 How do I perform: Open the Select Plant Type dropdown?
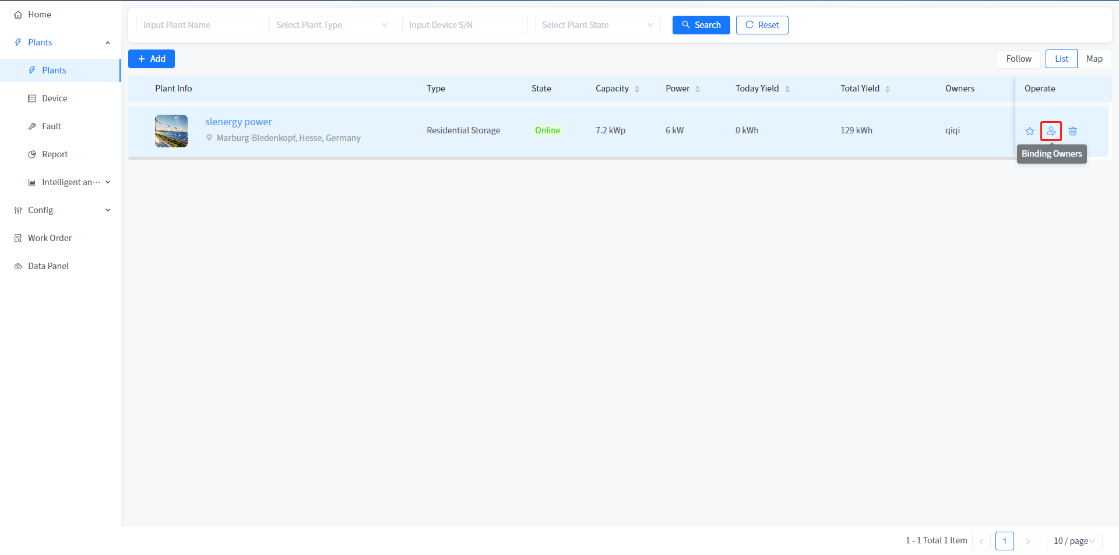pyautogui.click(x=332, y=25)
